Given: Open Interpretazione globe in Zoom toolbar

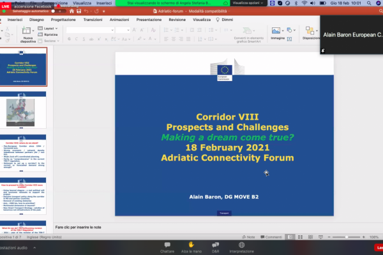Looking at the screenshot, I should tap(241, 247).
